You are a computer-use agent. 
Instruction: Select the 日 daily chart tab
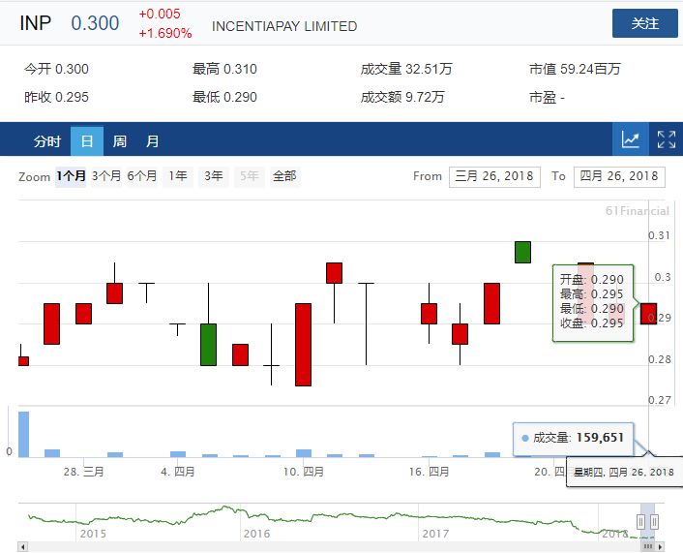click(87, 140)
